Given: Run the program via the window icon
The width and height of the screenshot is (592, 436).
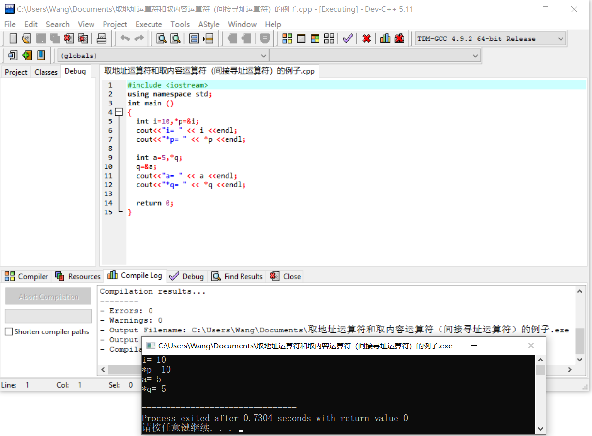Looking at the screenshot, I should point(301,39).
